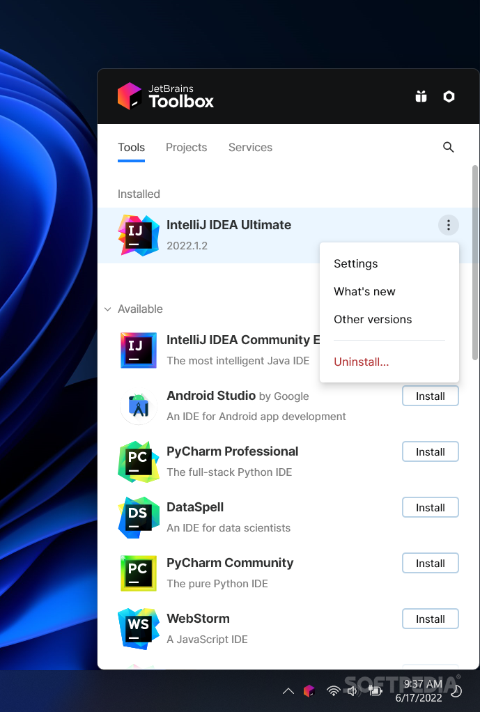Click the Available section label
The width and height of the screenshot is (480, 712).
click(140, 309)
